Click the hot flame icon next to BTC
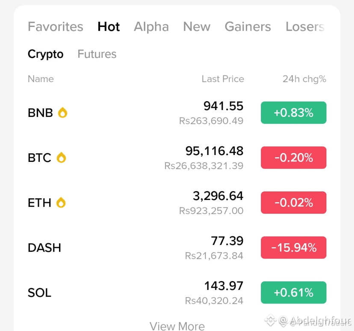354x331 pixels. [x=61, y=158]
